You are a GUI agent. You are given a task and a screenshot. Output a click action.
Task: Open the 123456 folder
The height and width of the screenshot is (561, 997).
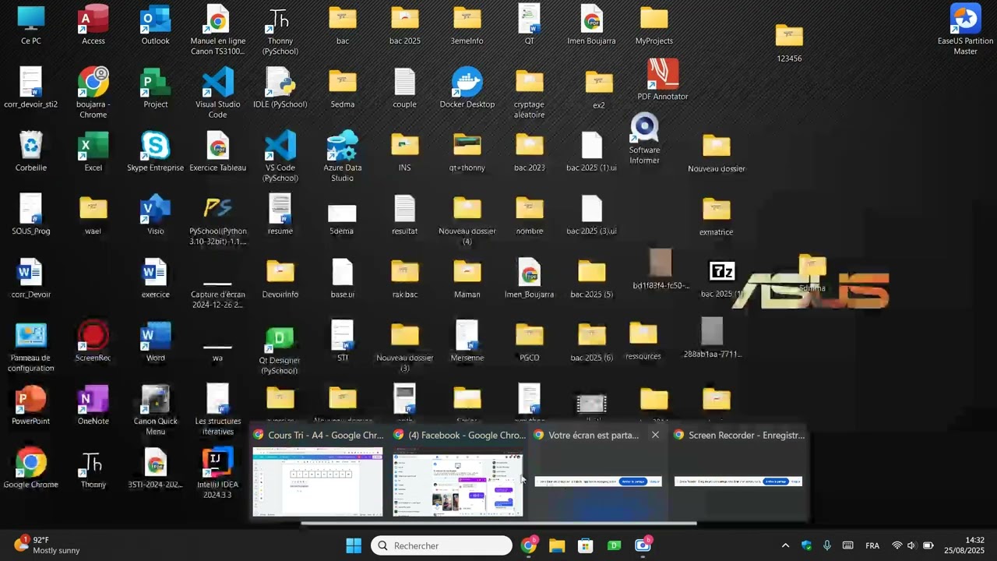(789, 43)
